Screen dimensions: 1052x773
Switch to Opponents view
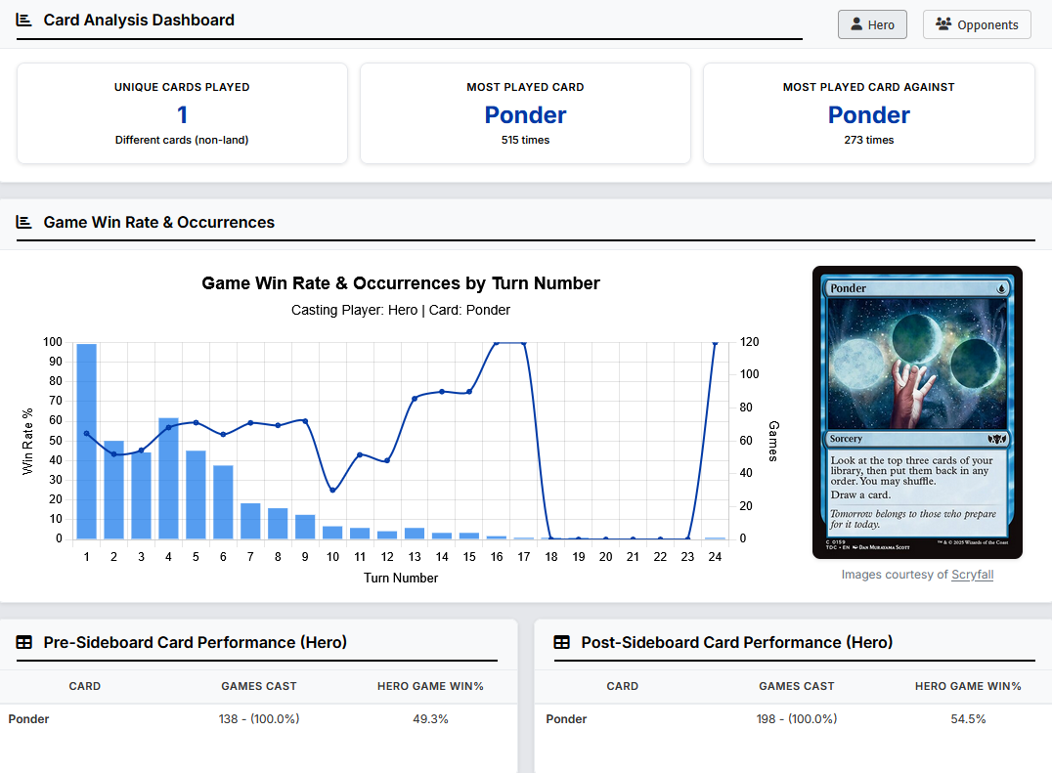(976, 24)
